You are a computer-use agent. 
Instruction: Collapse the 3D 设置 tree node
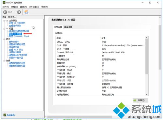point(4,29)
